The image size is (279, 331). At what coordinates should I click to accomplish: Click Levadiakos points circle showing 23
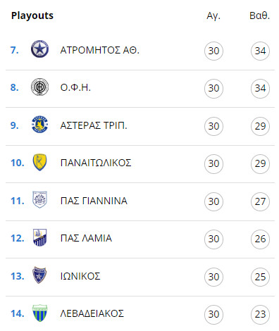(260, 314)
